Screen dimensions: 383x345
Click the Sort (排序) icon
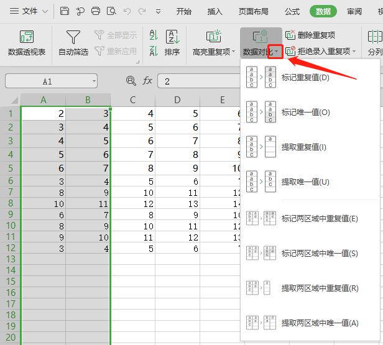pos(172,42)
